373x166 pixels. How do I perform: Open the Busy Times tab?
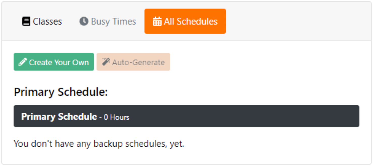(x=108, y=21)
